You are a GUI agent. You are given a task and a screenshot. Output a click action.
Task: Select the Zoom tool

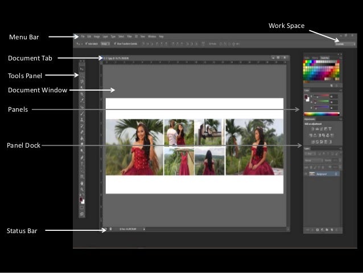click(x=82, y=189)
